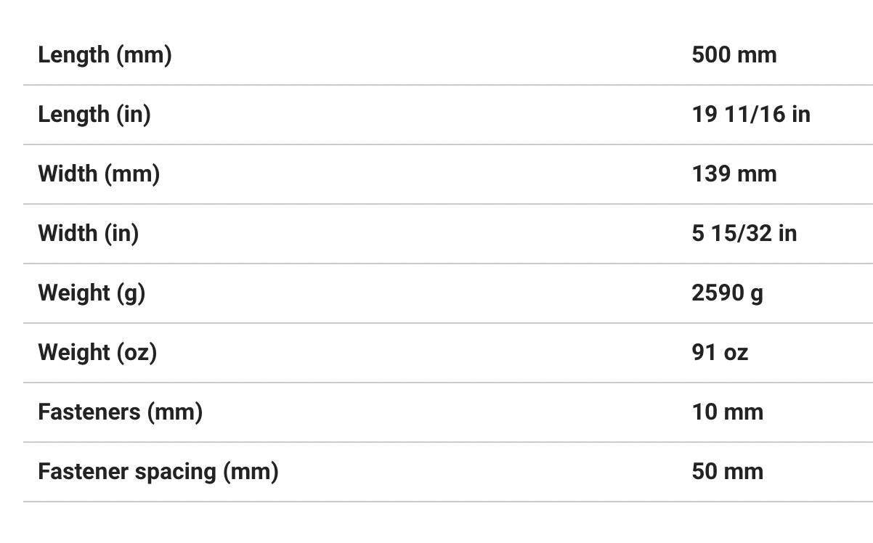Select the 50 mm fastener spacing value
Image resolution: width=873 pixels, height=543 pixels.
click(x=727, y=472)
